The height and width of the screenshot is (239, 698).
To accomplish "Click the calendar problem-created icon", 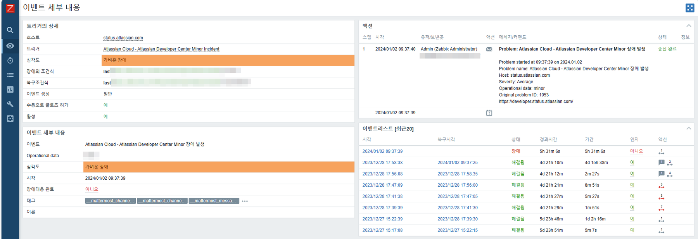I will coord(489,113).
